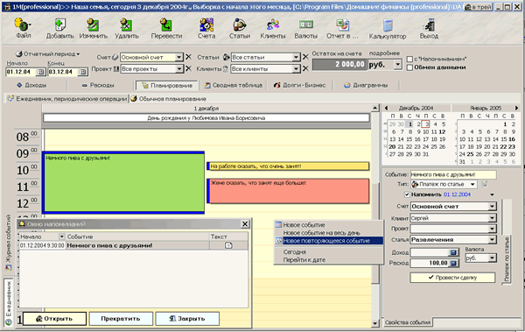The image size is (525, 332).
Task: Open the Перевести transfer tool
Action: (x=166, y=29)
